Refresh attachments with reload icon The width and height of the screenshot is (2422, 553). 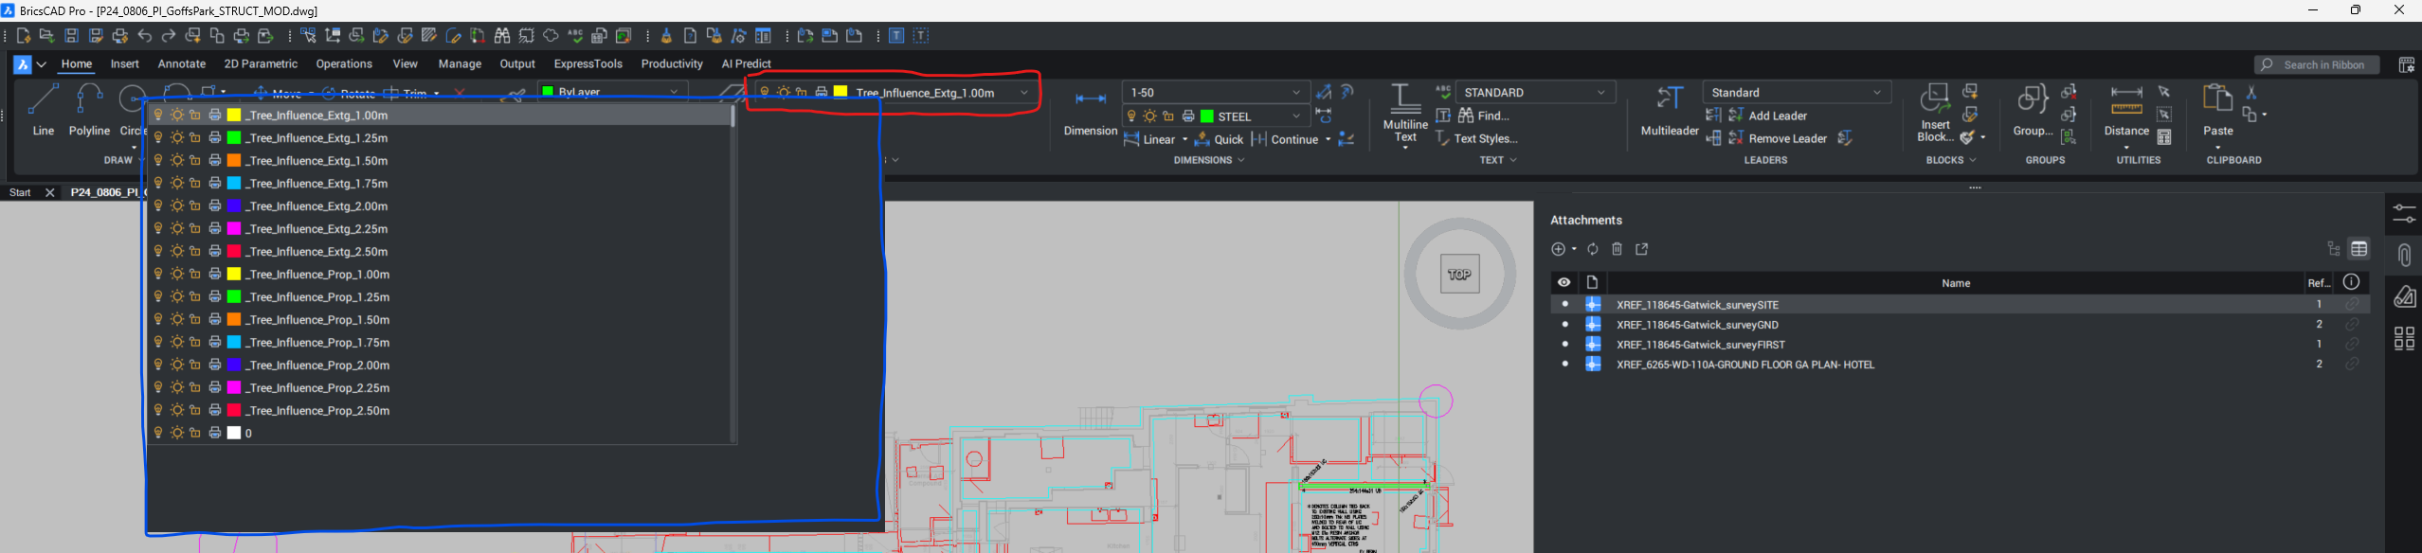[x=1593, y=249]
